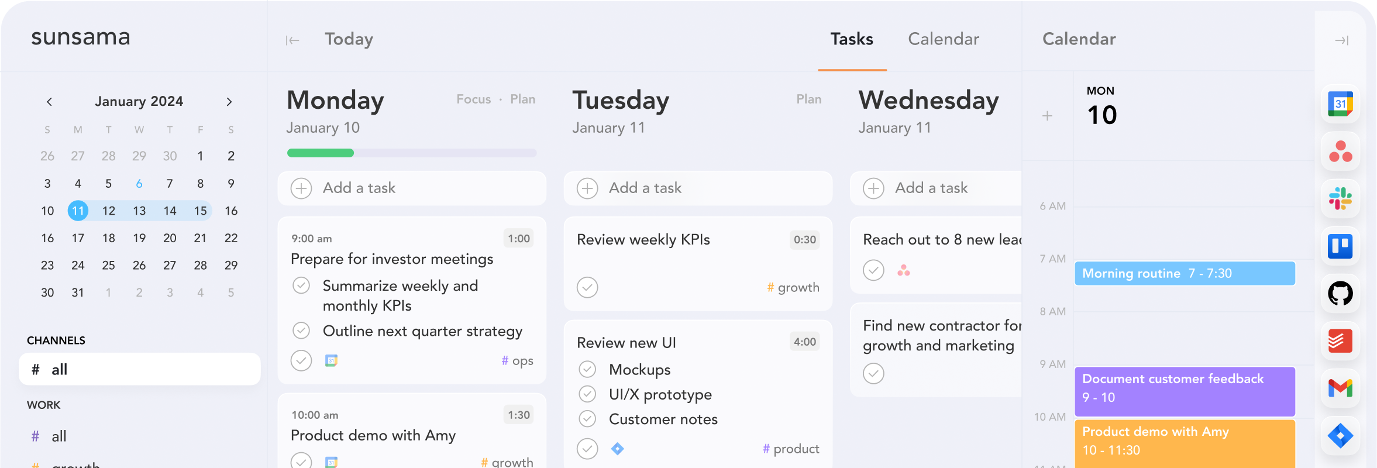Viewport: 1377px width, 468px height.
Task: Click the Jira icon on Review new UI card
Action: 618,449
